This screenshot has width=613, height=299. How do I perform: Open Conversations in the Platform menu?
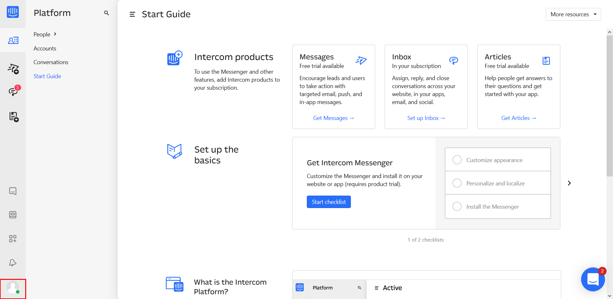tap(51, 62)
